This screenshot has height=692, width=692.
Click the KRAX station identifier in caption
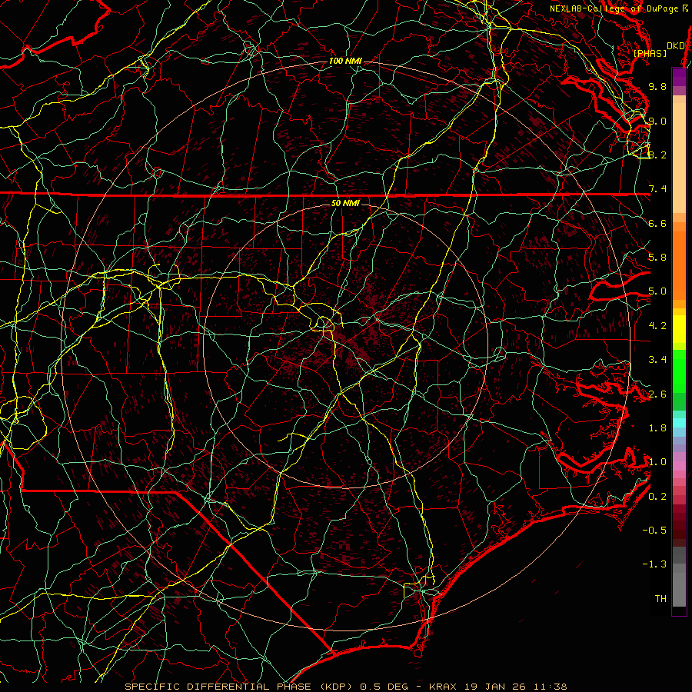tap(444, 687)
